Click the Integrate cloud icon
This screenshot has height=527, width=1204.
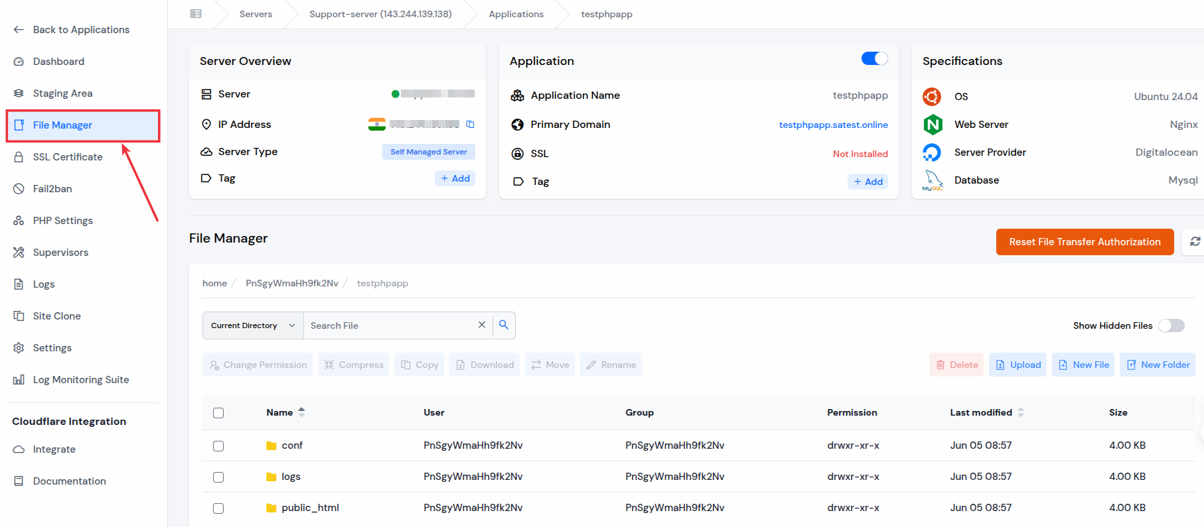point(19,449)
